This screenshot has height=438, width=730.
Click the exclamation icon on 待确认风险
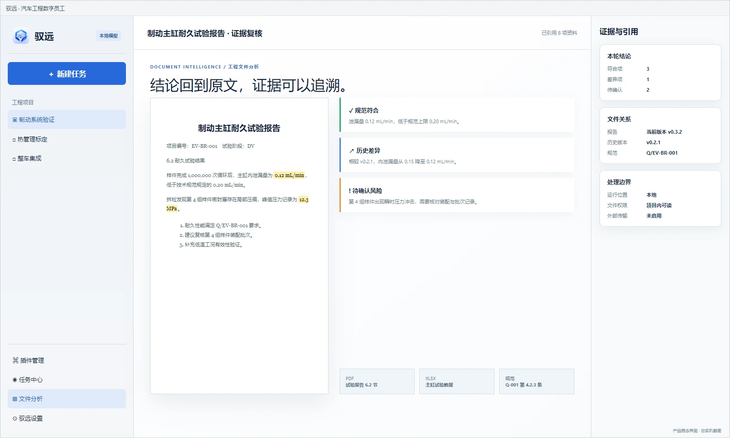(x=350, y=191)
